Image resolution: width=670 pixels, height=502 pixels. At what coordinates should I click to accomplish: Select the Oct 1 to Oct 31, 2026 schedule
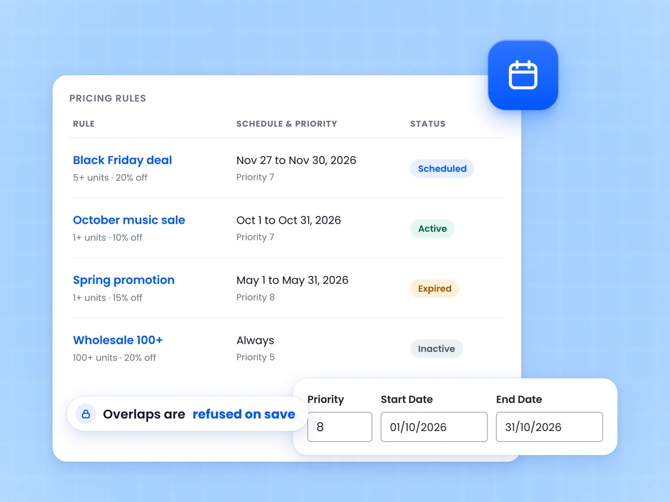[x=289, y=220]
